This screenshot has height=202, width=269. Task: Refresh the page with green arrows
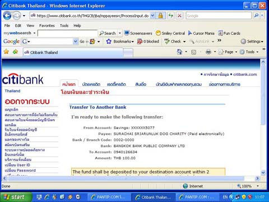(x=171, y=16)
